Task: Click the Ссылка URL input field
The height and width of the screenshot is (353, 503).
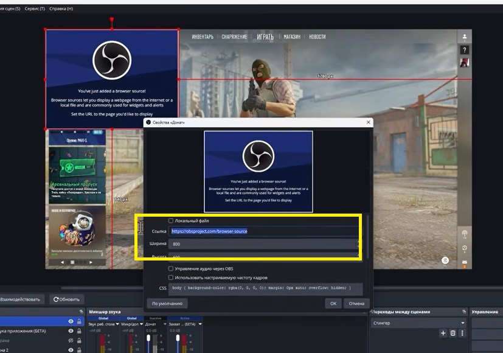Action: (264, 231)
